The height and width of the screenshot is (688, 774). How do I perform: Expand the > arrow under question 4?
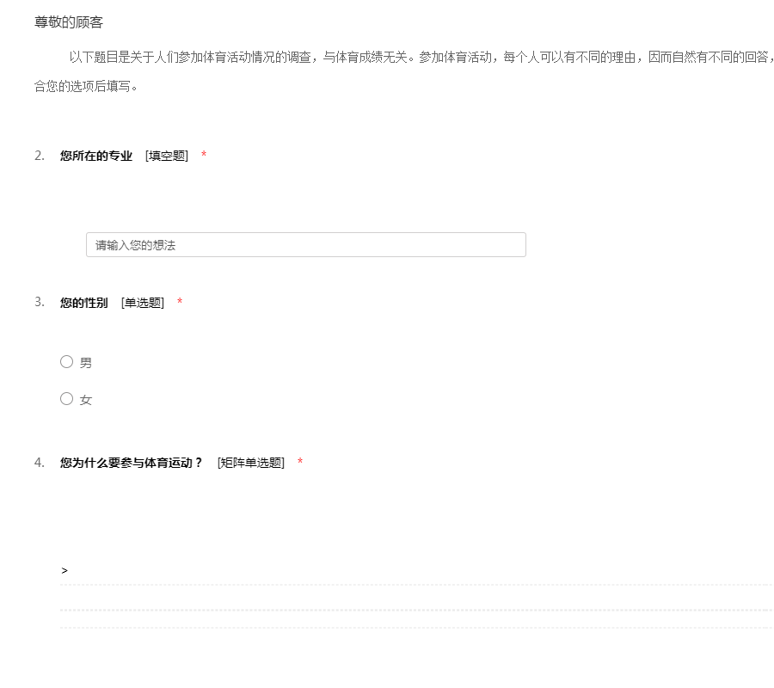coord(64,570)
